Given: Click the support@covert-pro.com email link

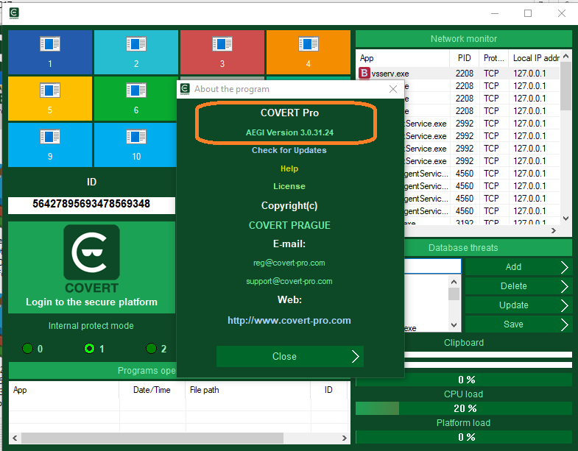Looking at the screenshot, I should point(289,282).
